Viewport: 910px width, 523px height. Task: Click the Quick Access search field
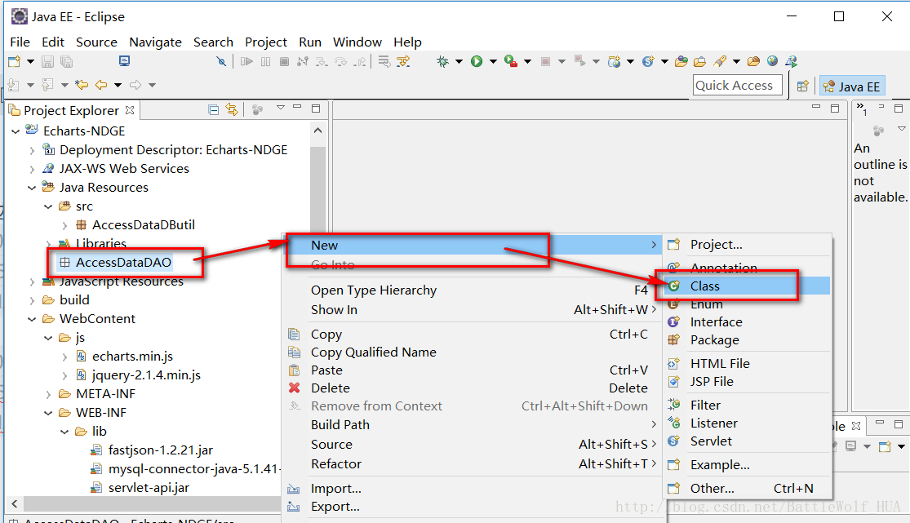point(737,86)
